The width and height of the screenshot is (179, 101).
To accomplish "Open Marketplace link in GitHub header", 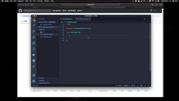I will pyautogui.click(x=72, y=11).
